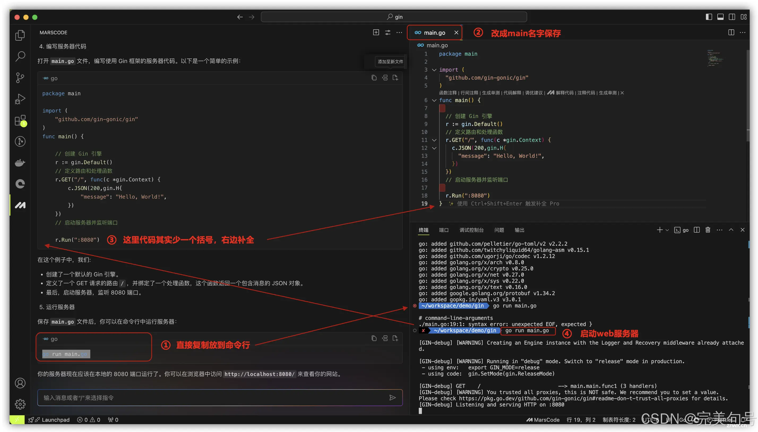Open the Source Control view

coord(20,78)
